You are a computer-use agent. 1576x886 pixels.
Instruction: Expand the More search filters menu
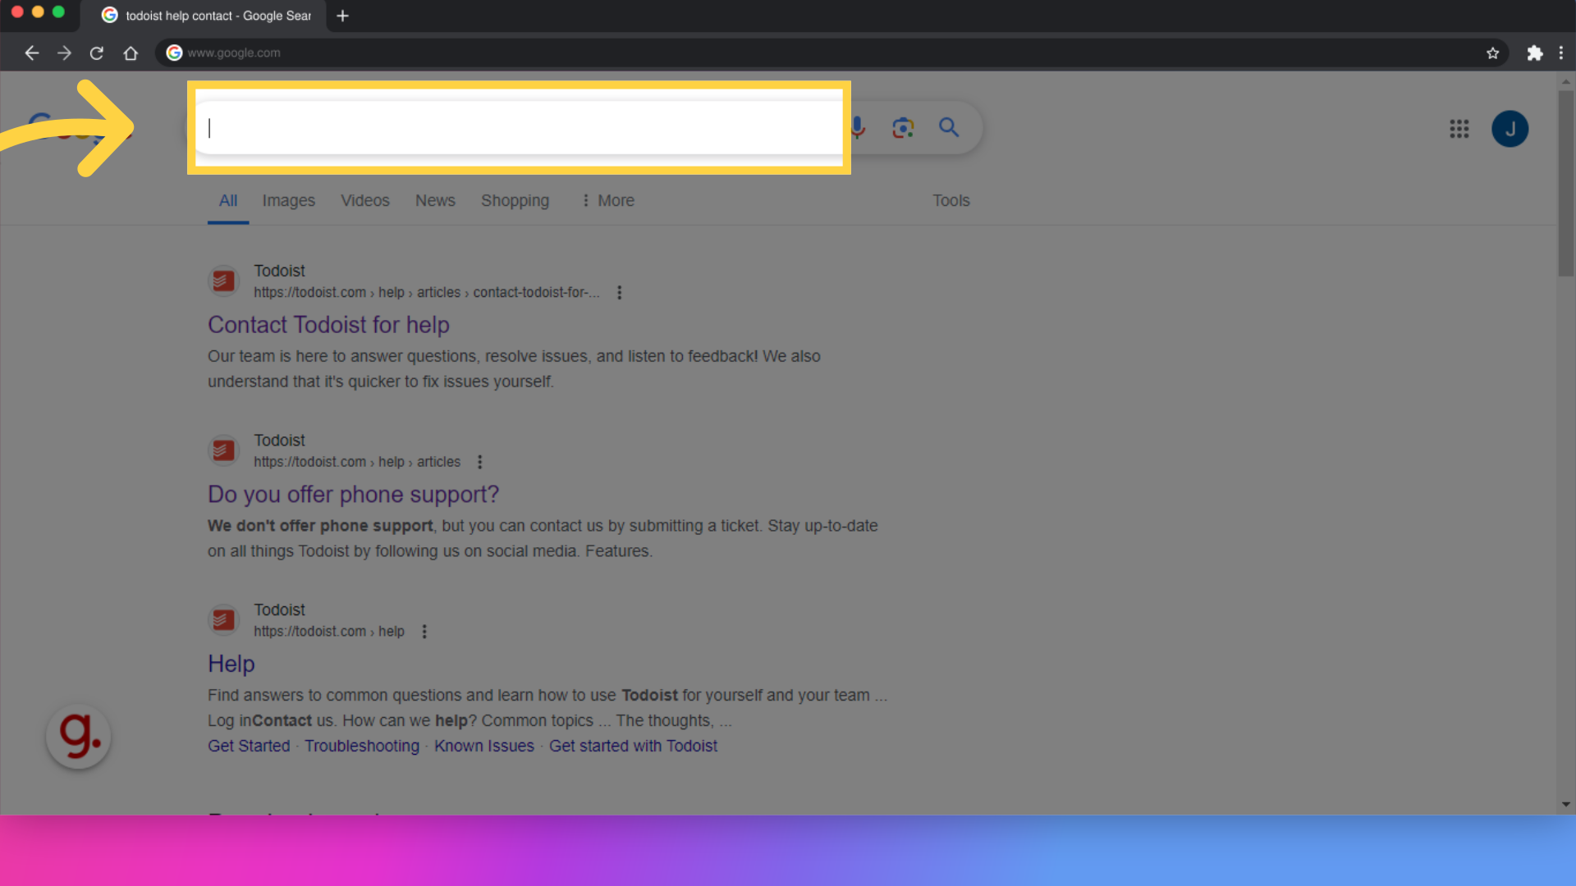pos(607,200)
